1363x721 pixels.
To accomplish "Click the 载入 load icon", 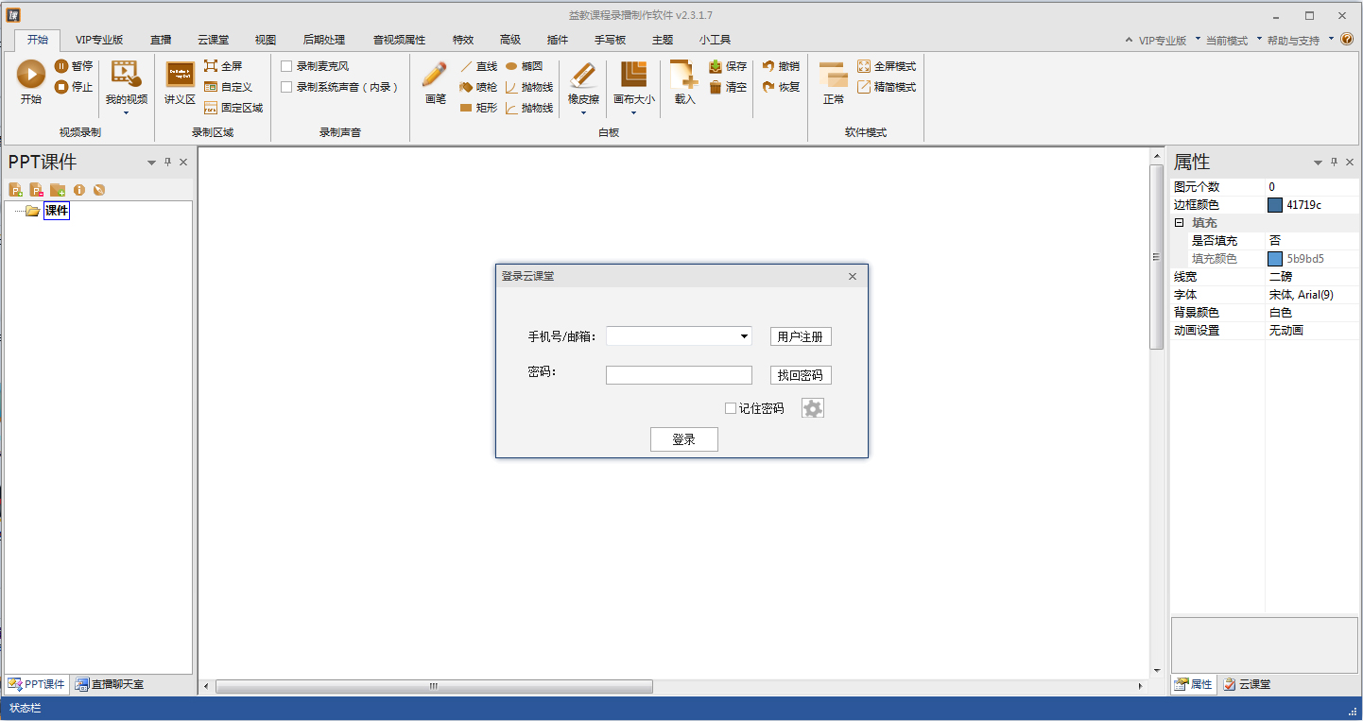I will click(684, 75).
